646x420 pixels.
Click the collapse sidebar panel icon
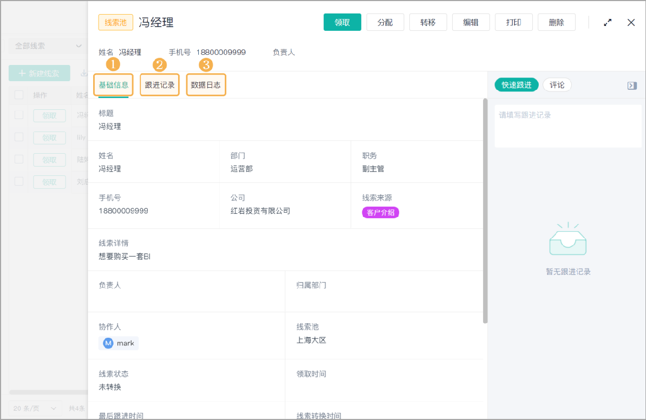click(x=632, y=84)
